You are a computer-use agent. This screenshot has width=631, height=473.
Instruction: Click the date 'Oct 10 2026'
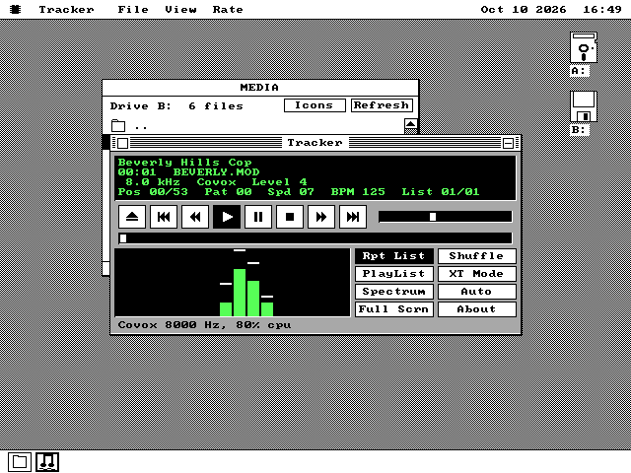[x=524, y=9]
